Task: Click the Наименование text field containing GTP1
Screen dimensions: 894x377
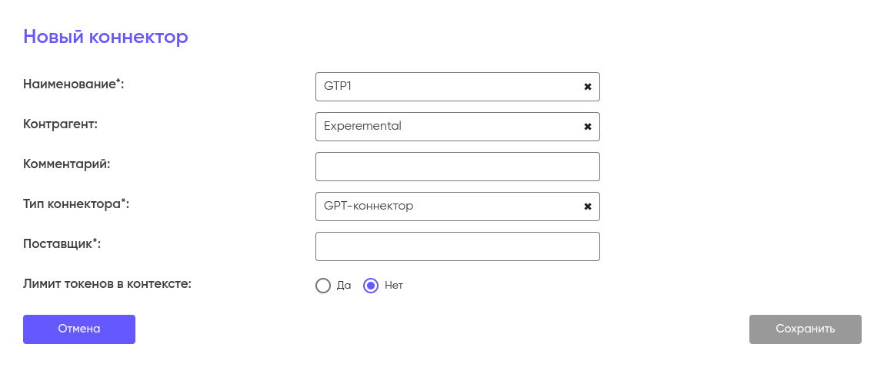Action: pyautogui.click(x=446, y=87)
